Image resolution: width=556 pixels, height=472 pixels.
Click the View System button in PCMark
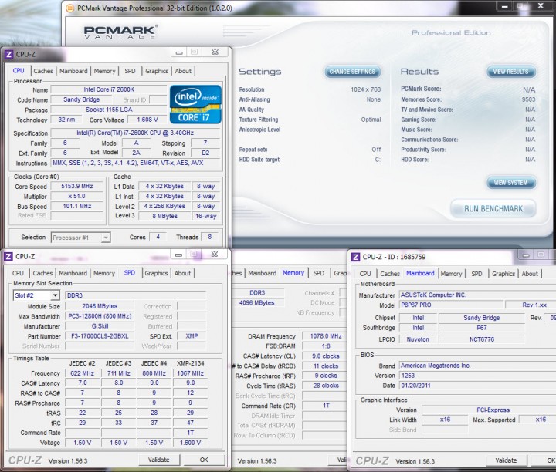click(510, 183)
